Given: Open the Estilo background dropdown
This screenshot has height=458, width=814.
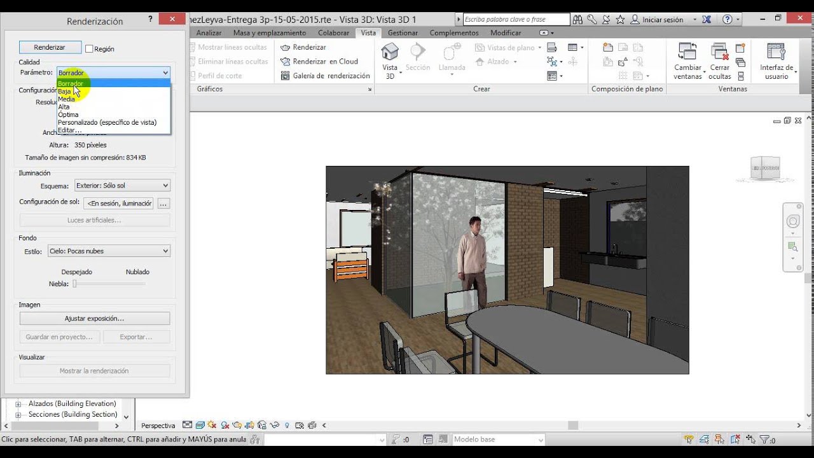Looking at the screenshot, I should pyautogui.click(x=109, y=251).
